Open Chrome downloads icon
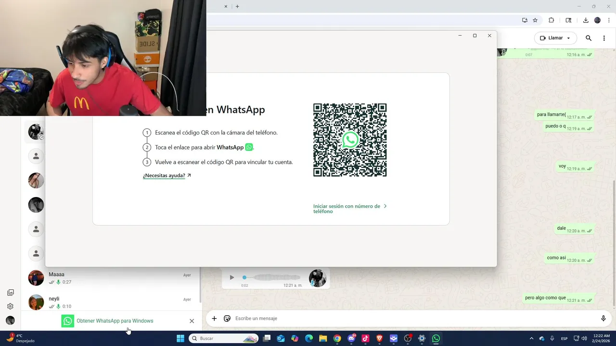The image size is (616, 346). (586, 20)
